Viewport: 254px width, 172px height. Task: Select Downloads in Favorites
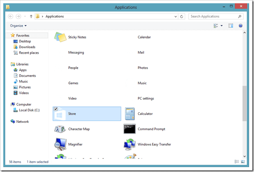point(27,47)
